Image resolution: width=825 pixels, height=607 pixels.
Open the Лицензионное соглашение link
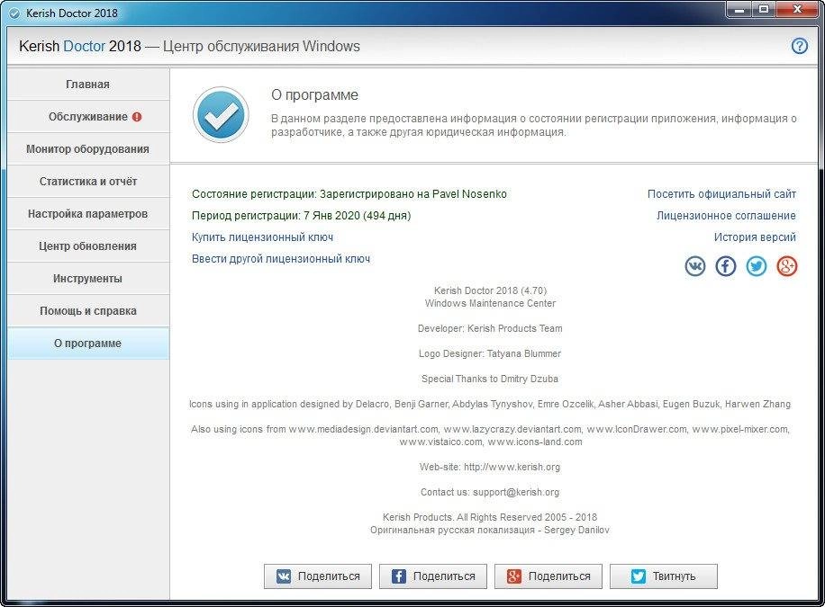pos(726,216)
